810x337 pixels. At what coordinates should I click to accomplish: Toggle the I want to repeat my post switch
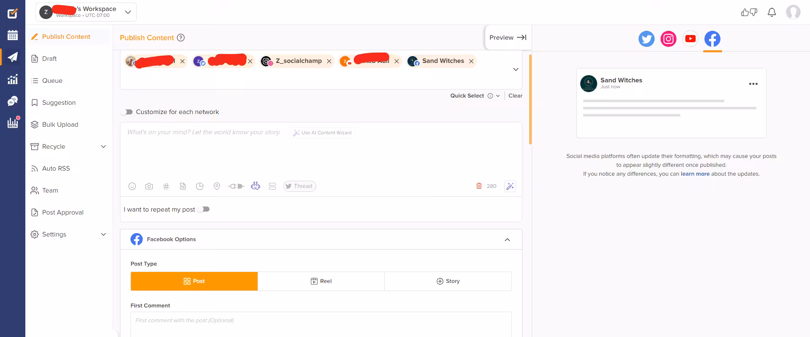click(204, 209)
